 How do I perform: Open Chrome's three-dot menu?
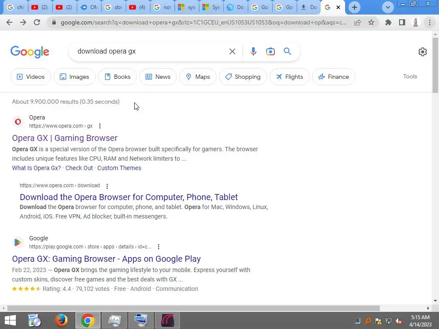click(430, 22)
